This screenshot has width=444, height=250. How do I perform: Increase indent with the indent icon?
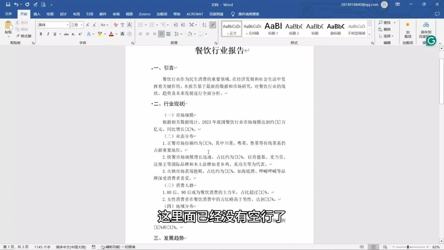[183, 25]
